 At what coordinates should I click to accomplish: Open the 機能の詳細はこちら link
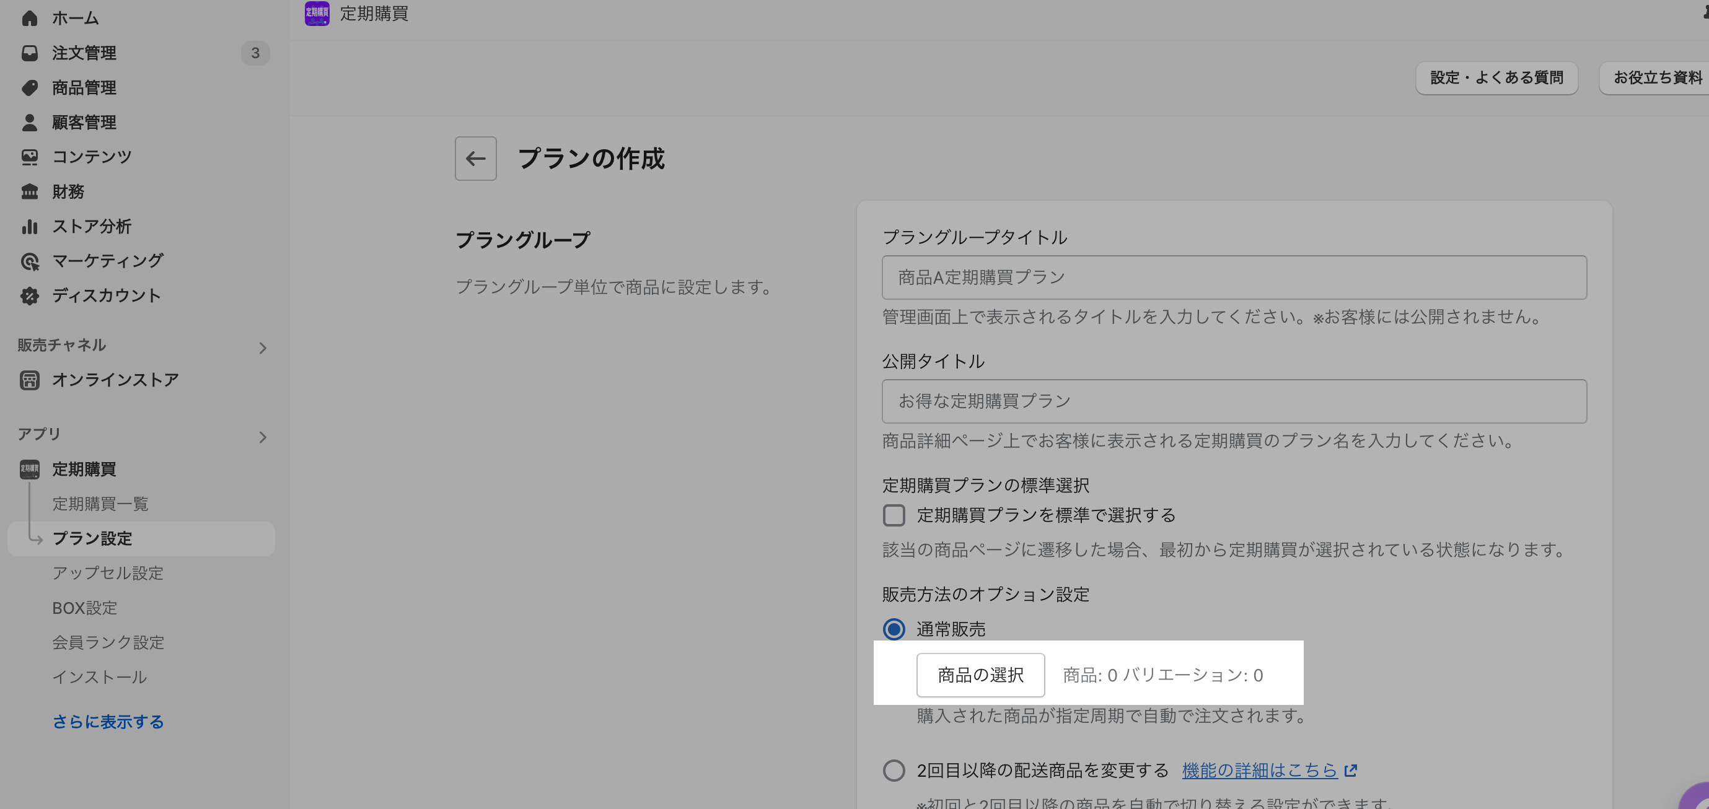(1259, 771)
